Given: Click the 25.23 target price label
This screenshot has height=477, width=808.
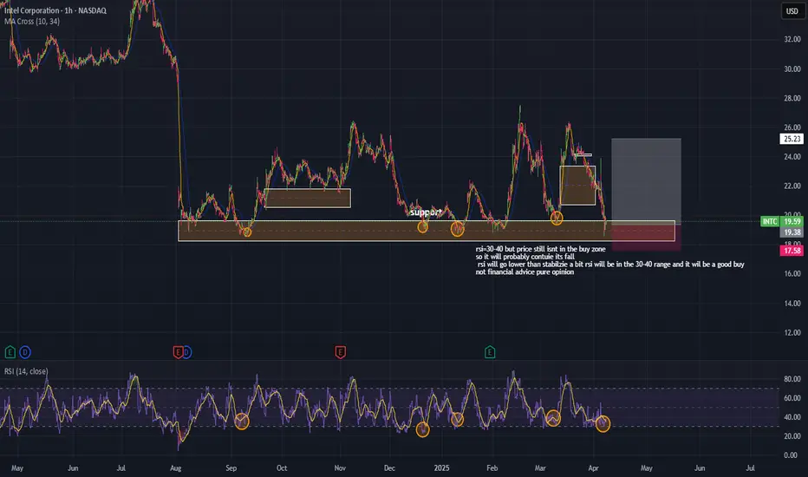Looking at the screenshot, I should [792, 139].
